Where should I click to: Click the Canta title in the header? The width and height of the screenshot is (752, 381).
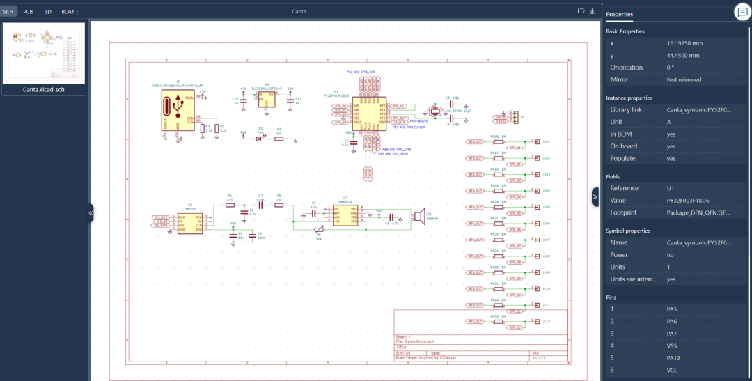coord(299,11)
